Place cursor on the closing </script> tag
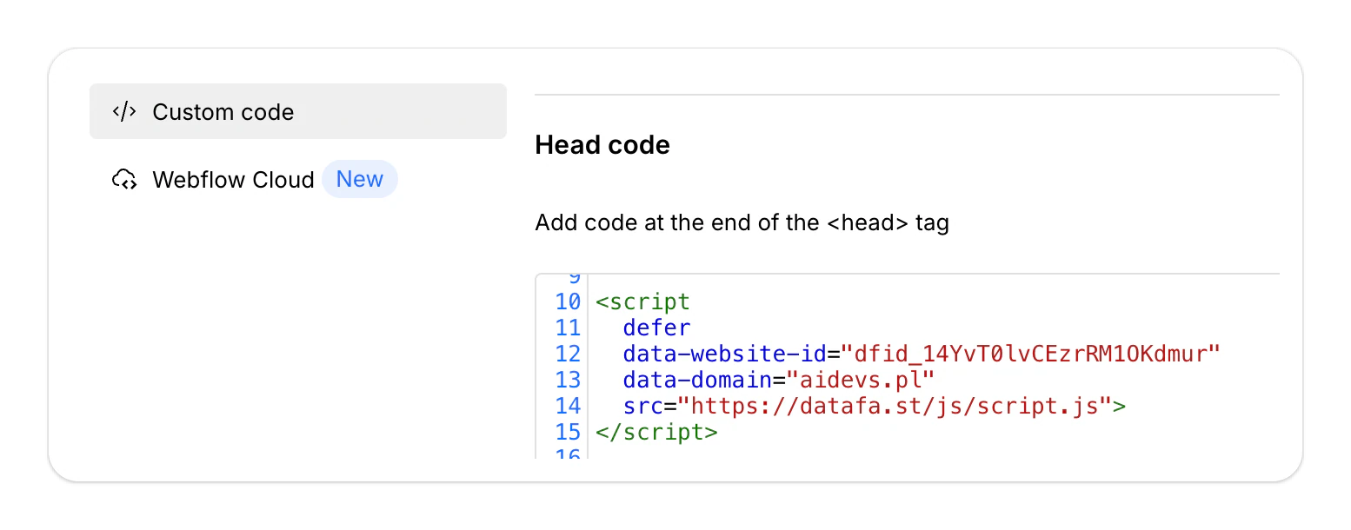Image resolution: width=1351 pixels, height=530 pixels. pos(656,432)
